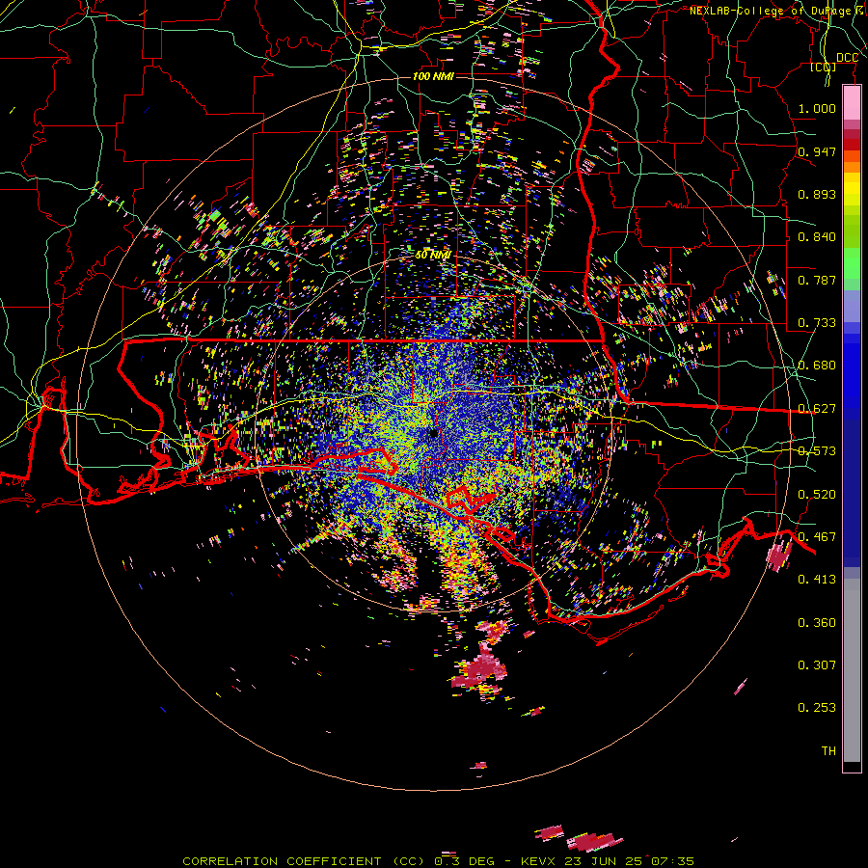This screenshot has width=868, height=868.
Task: Click the 23 JUN 25 date text
Action: click(x=603, y=861)
